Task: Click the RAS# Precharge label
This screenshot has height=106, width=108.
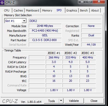Action: pos(16,72)
